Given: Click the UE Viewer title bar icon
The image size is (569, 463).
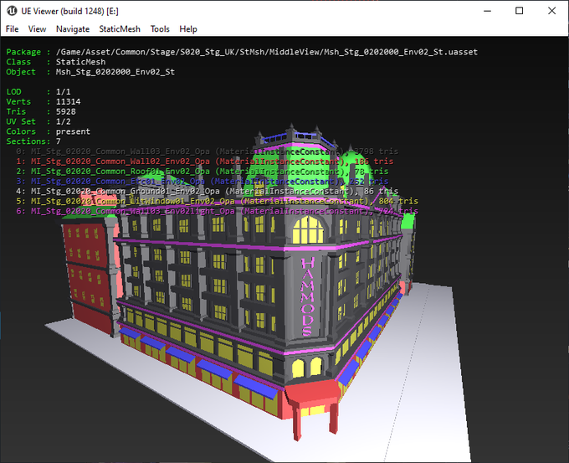Looking at the screenshot, I should [13, 11].
